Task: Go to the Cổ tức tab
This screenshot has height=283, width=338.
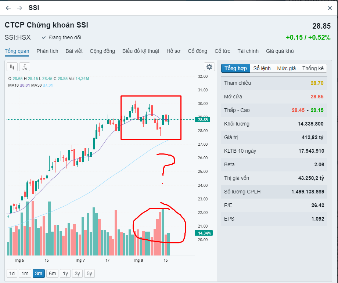Action: [x=222, y=51]
